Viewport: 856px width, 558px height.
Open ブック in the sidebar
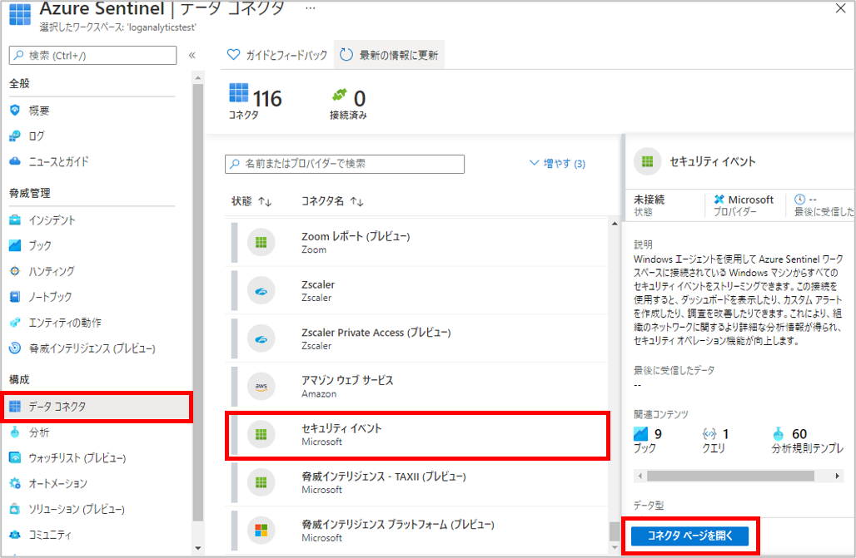pyautogui.click(x=39, y=245)
